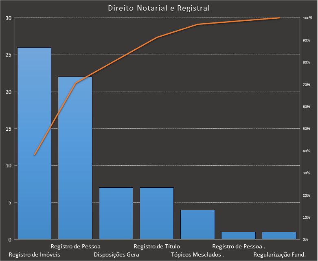318x261 pixels.
Task: Click the Regularização Fund. axis label
Action: [279, 254]
